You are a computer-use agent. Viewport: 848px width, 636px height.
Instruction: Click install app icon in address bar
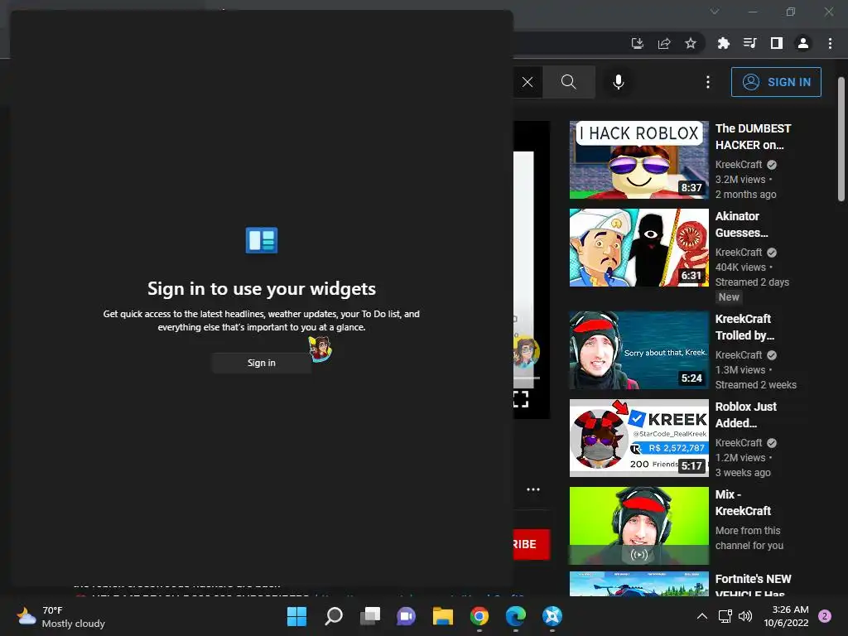tap(638, 43)
